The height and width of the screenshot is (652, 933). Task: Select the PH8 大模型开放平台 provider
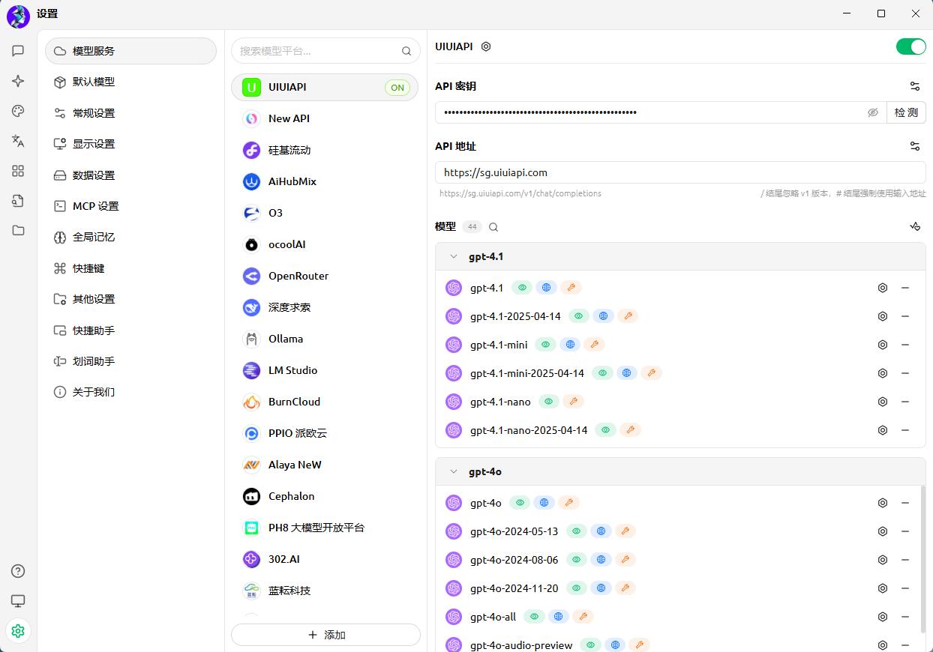(325, 528)
